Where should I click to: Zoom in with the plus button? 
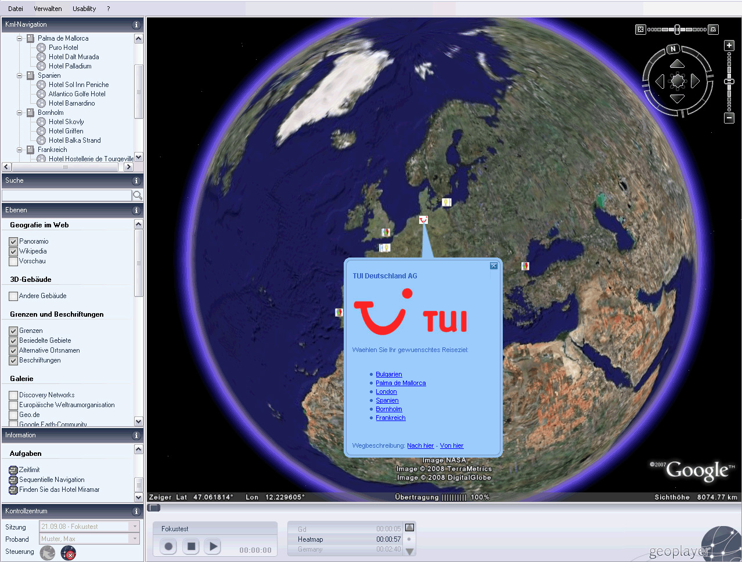pos(729,45)
